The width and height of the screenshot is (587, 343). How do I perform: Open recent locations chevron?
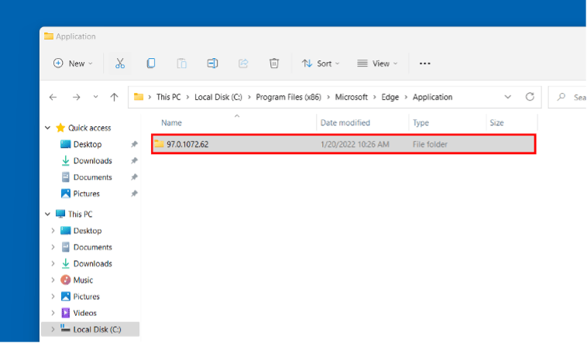[x=95, y=97]
